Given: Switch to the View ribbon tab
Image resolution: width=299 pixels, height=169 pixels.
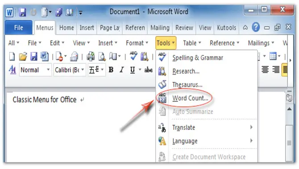Looking at the screenshot, I should (205, 28).
